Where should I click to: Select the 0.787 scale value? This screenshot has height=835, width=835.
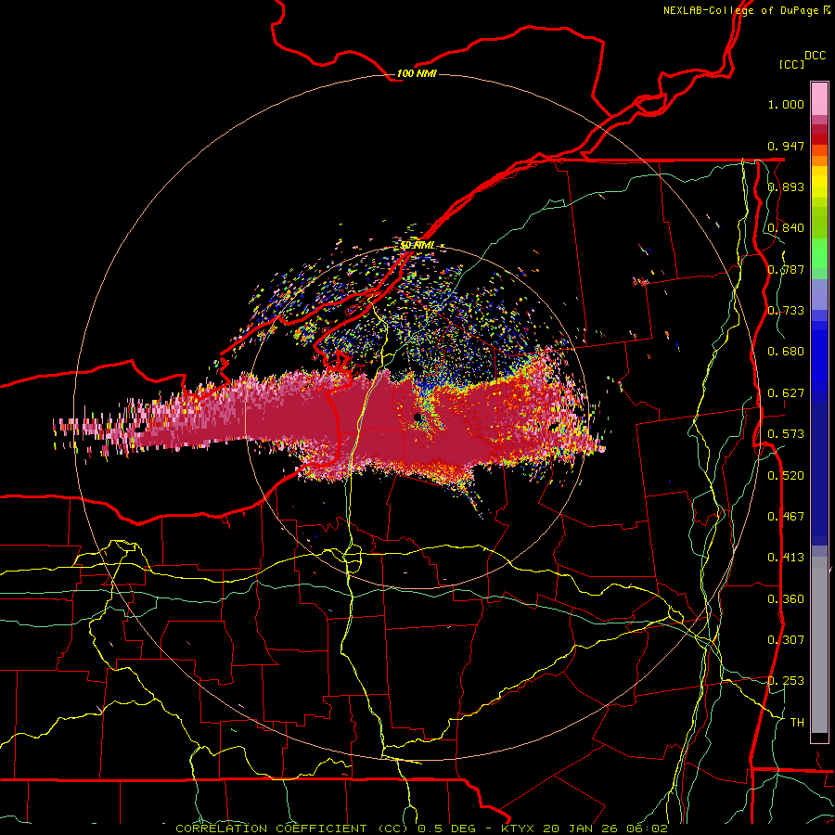pyautogui.click(x=786, y=269)
